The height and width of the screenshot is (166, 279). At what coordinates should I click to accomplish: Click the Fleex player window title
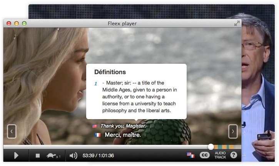[122, 23]
